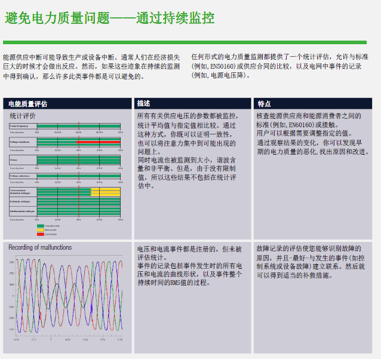
Task: Click the yellow Missing data legend swatch
Action: click(x=41, y=230)
